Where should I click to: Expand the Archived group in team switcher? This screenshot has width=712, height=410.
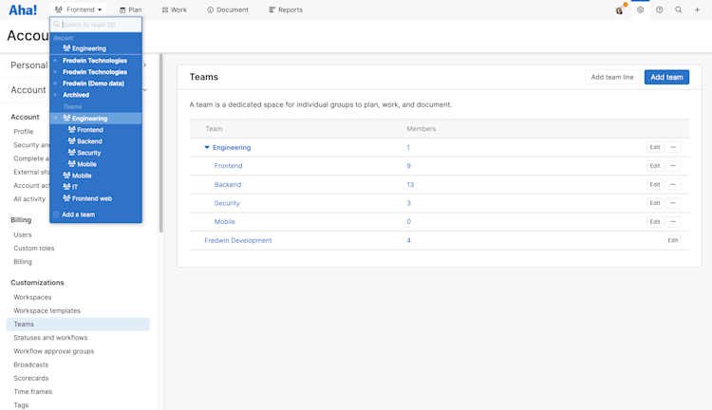[56, 95]
